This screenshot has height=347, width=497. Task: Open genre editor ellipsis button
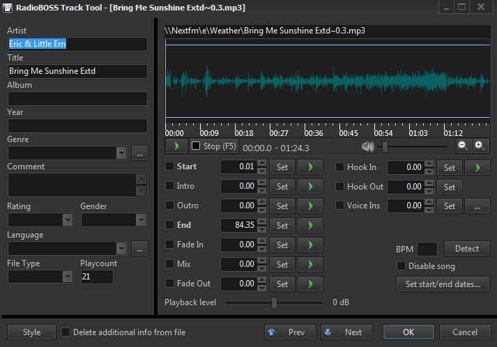(x=140, y=153)
